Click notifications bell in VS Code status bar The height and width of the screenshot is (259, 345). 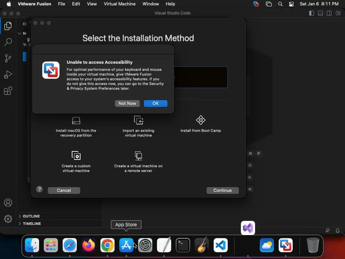point(338,231)
